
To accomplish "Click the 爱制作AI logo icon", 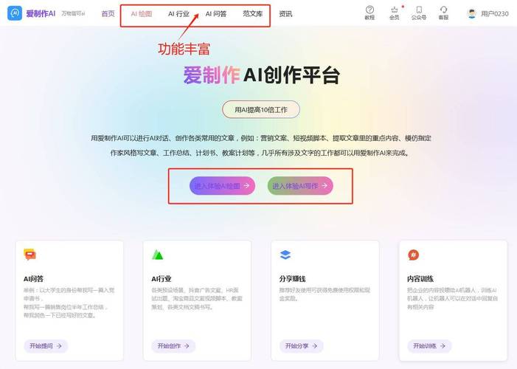I will [15, 13].
